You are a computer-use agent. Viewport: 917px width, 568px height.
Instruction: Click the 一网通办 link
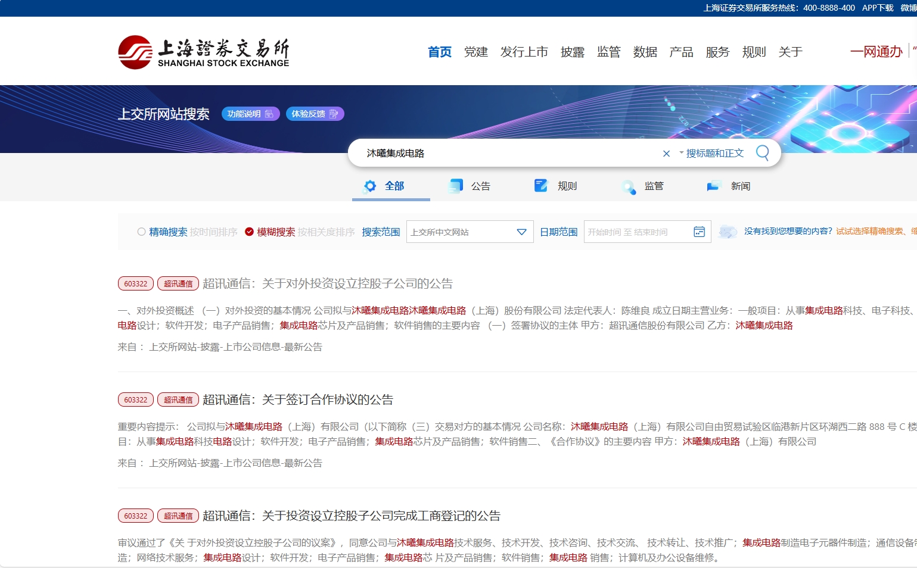coord(876,52)
